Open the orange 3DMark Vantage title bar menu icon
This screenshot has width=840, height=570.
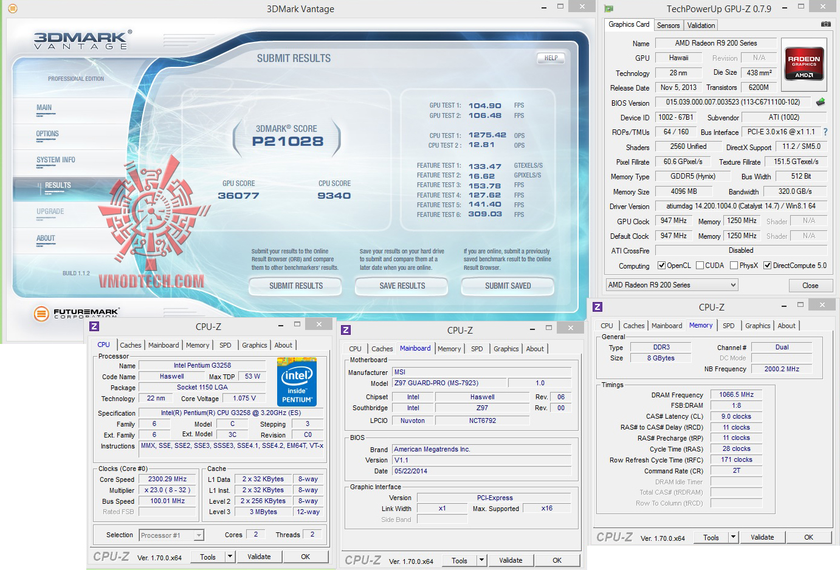click(x=12, y=9)
